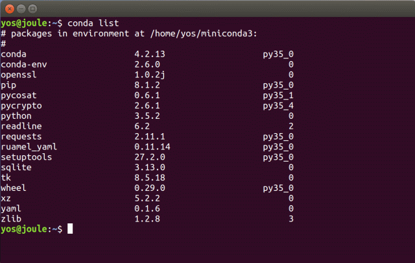Click the typed 'conda list' command text
415x263 pixels.
coord(93,24)
